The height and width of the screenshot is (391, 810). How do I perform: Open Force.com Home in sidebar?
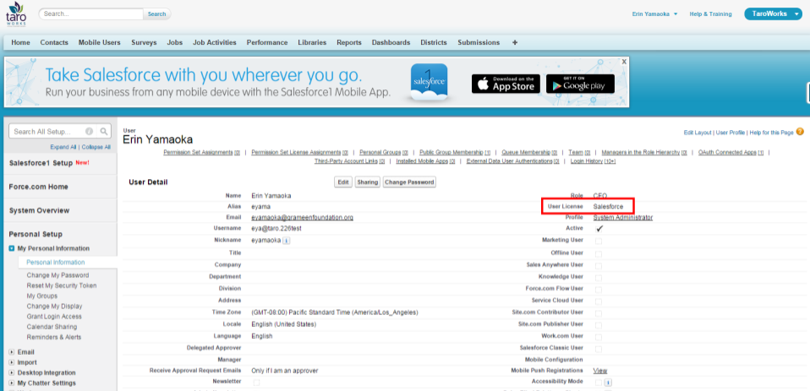tap(39, 187)
